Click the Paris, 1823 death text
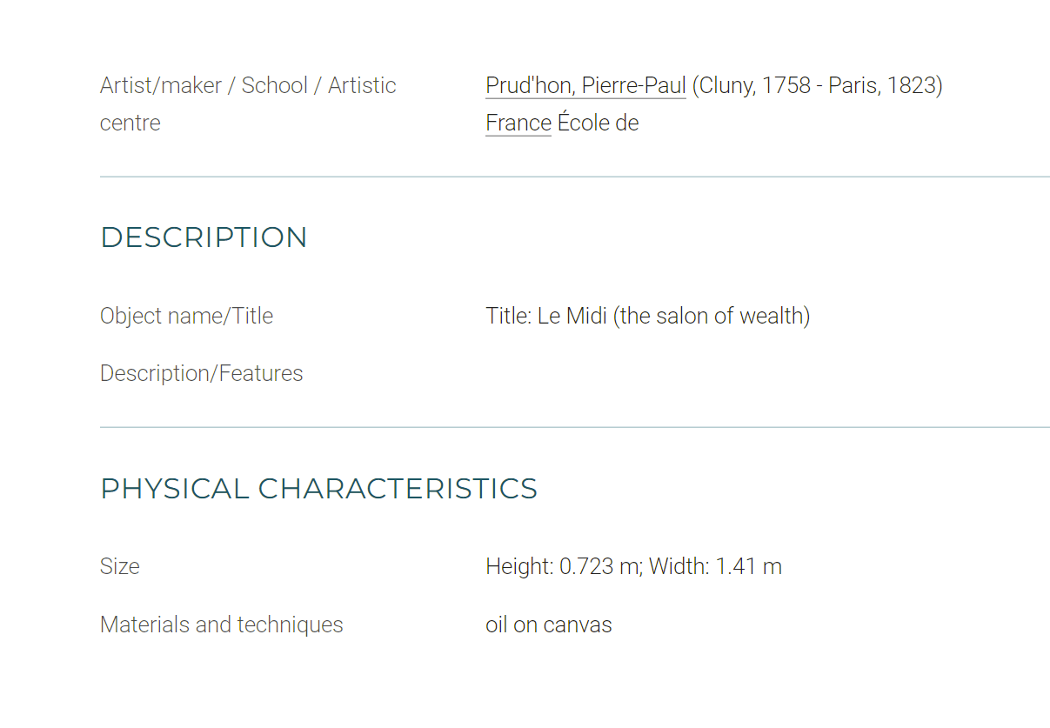Viewport: 1050px width, 728px height. point(882,85)
